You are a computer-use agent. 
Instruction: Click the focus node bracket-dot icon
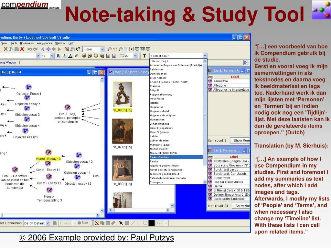(x=132, y=49)
